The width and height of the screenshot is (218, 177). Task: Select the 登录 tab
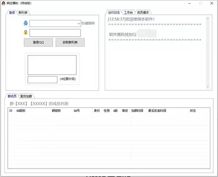12,13
